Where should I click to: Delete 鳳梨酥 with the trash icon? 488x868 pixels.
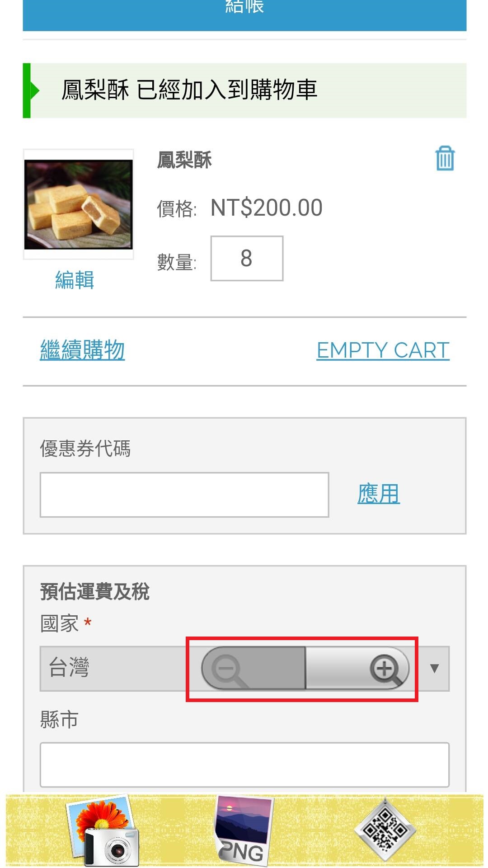445,158
